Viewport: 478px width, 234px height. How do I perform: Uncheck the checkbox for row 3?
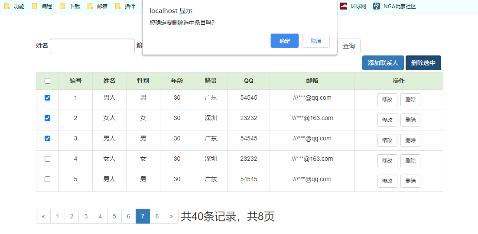tap(47, 138)
